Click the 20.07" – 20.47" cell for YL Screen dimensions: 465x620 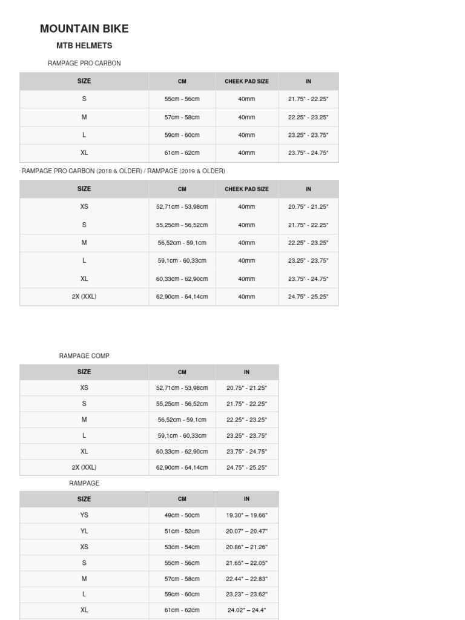(247, 531)
